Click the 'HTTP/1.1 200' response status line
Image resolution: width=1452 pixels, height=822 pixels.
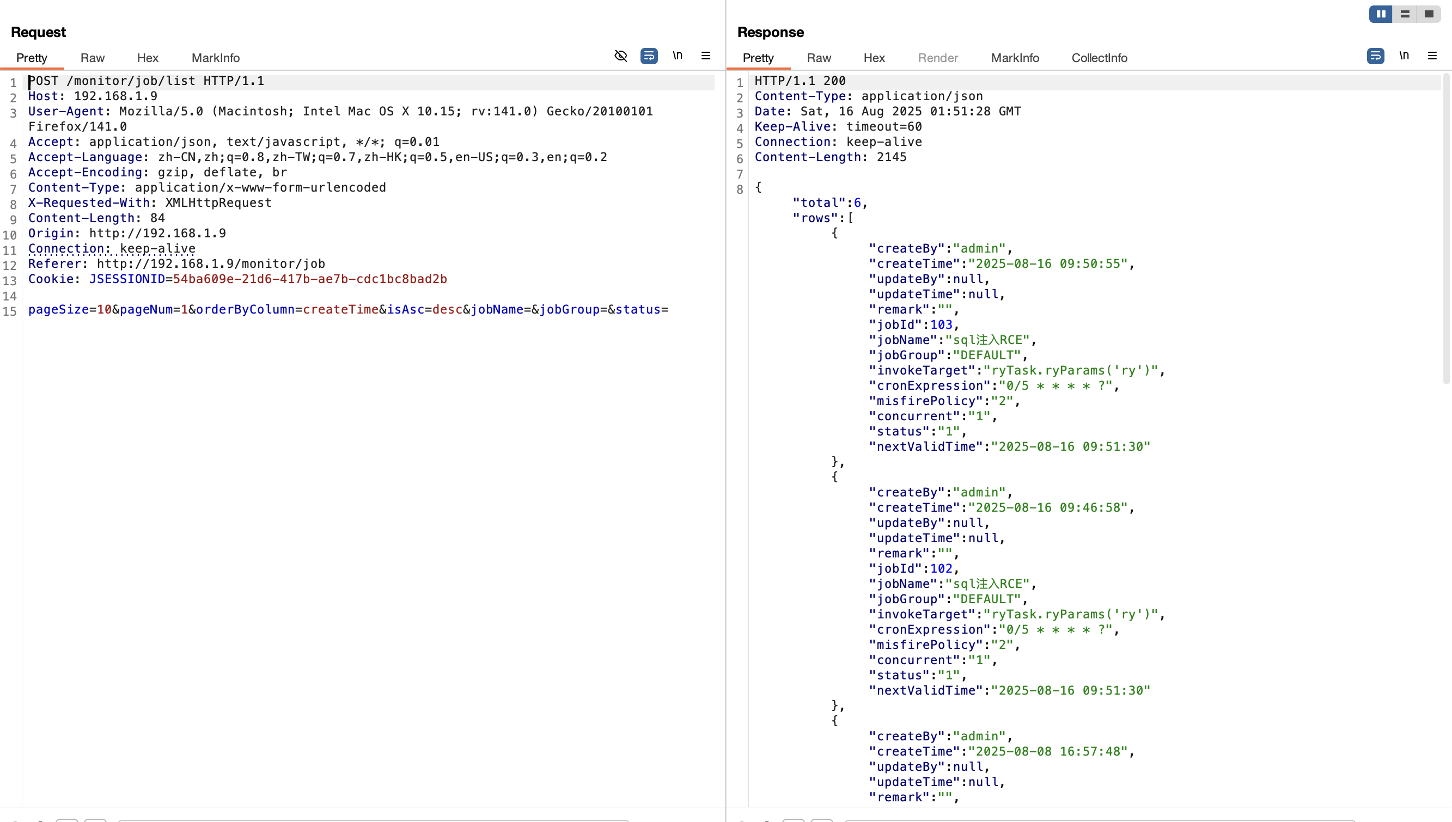click(x=800, y=81)
